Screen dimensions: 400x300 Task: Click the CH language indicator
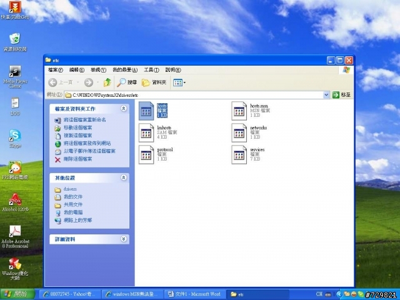[x=319, y=294]
